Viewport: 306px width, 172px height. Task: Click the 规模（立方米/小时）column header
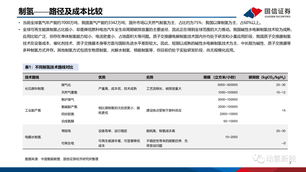pos(220,77)
